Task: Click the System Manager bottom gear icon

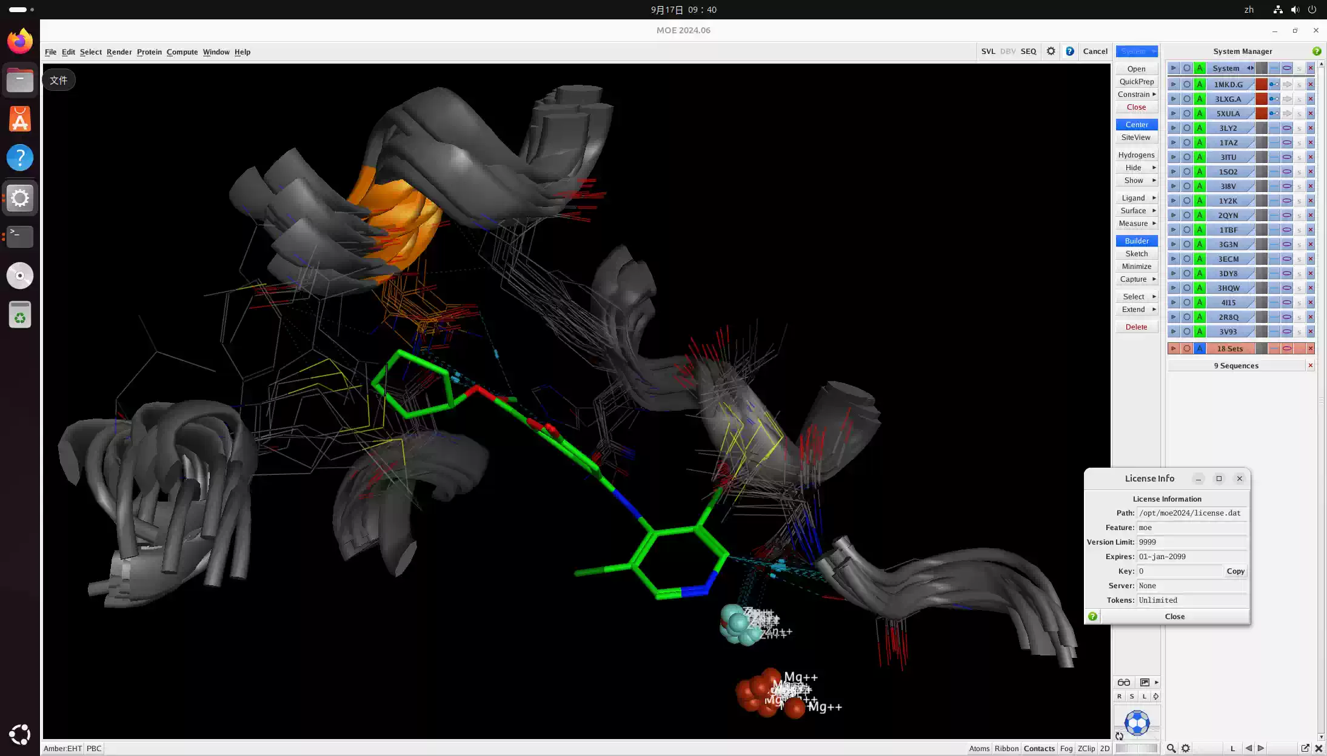Action: point(1186,748)
